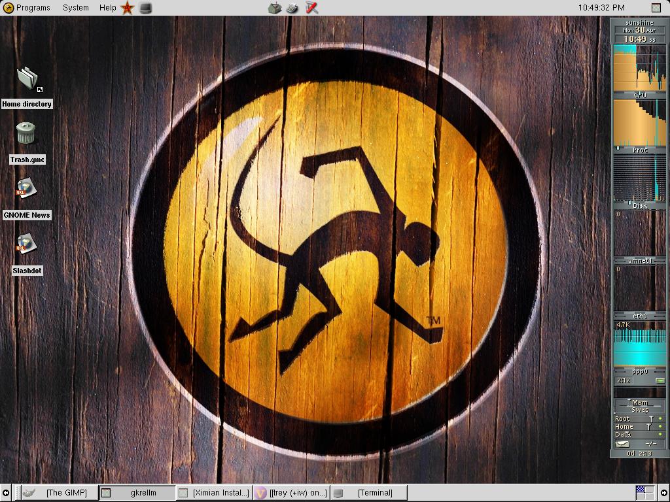Toggle the Root mount indicator light
Image resolution: width=670 pixels, height=502 pixels.
pyautogui.click(x=660, y=419)
